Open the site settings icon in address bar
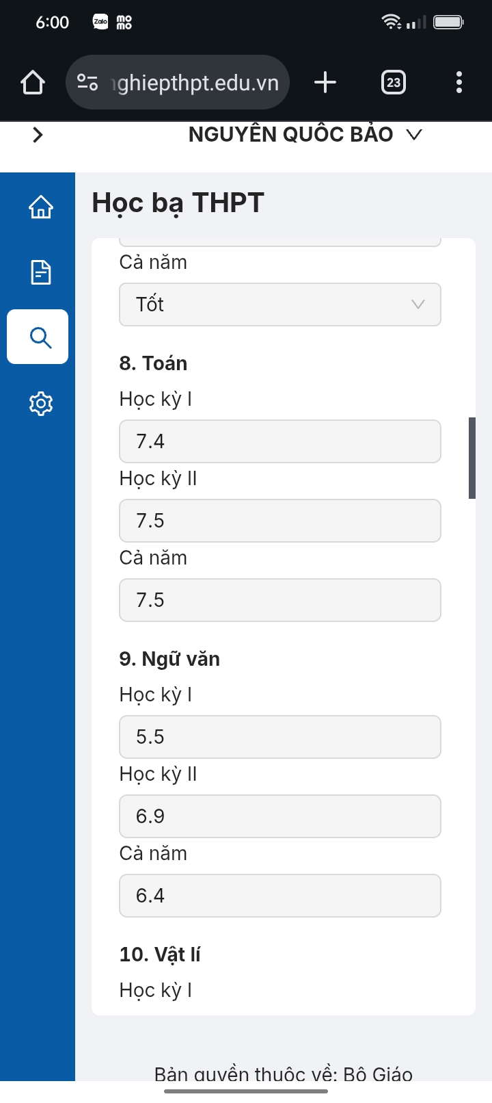 [x=87, y=83]
